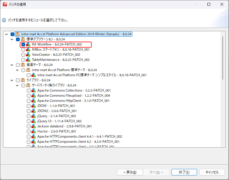Click the 終了(F) finish button
The height and width of the screenshot is (180, 229).
coord(184,172)
